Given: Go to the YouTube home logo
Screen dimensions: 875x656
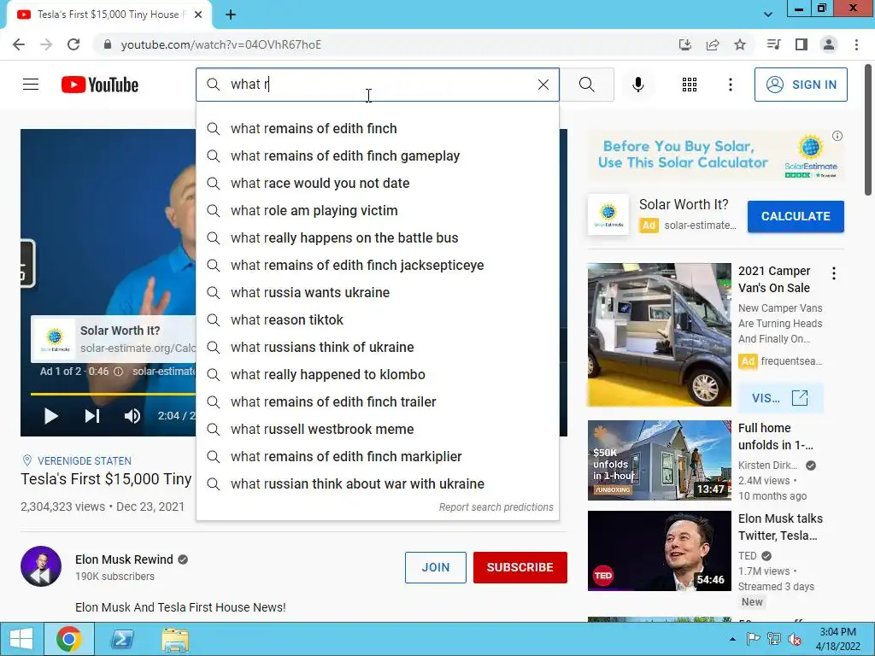Looking at the screenshot, I should [x=100, y=85].
